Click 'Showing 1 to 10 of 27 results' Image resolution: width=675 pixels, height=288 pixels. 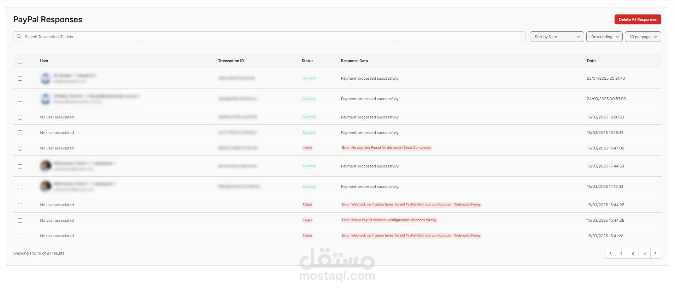39,253
